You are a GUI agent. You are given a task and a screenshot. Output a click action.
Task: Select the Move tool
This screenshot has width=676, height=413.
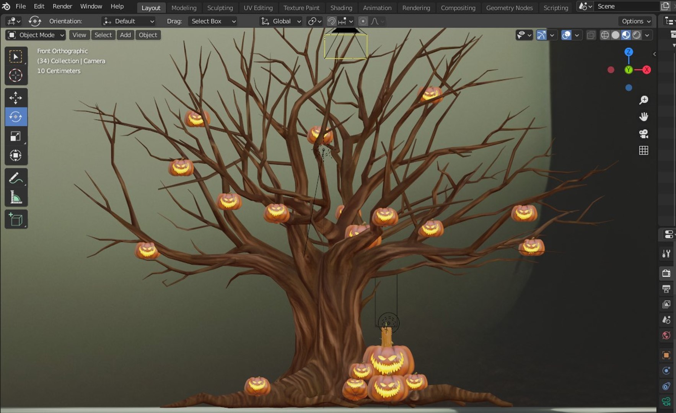[x=16, y=98]
